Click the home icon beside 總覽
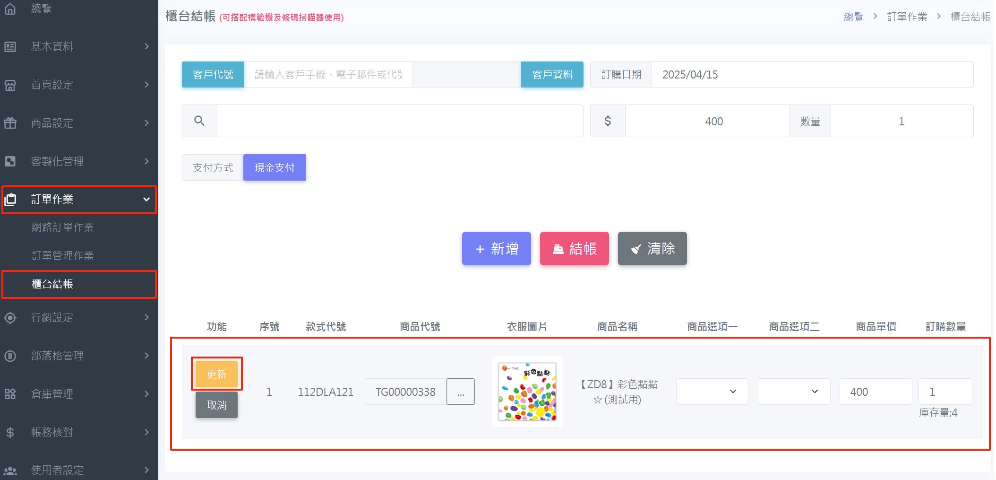The width and height of the screenshot is (996, 480). (x=10, y=9)
